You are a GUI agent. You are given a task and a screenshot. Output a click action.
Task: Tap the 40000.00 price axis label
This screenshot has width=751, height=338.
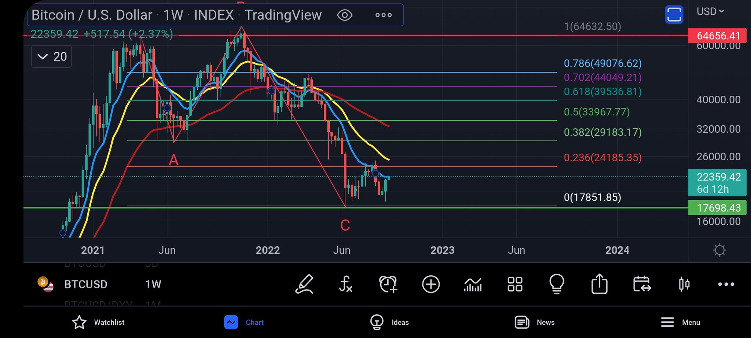click(718, 99)
